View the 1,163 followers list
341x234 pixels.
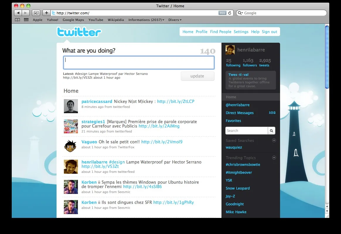point(250,63)
